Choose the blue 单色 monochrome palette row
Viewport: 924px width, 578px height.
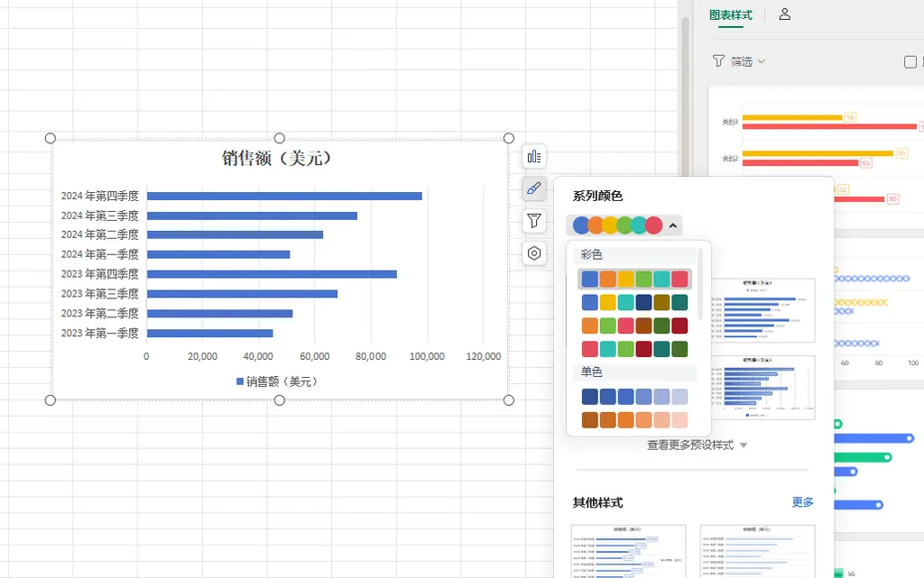[x=634, y=397]
